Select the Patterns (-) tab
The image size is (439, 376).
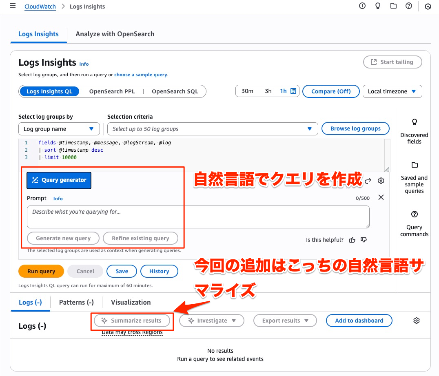tap(76, 303)
